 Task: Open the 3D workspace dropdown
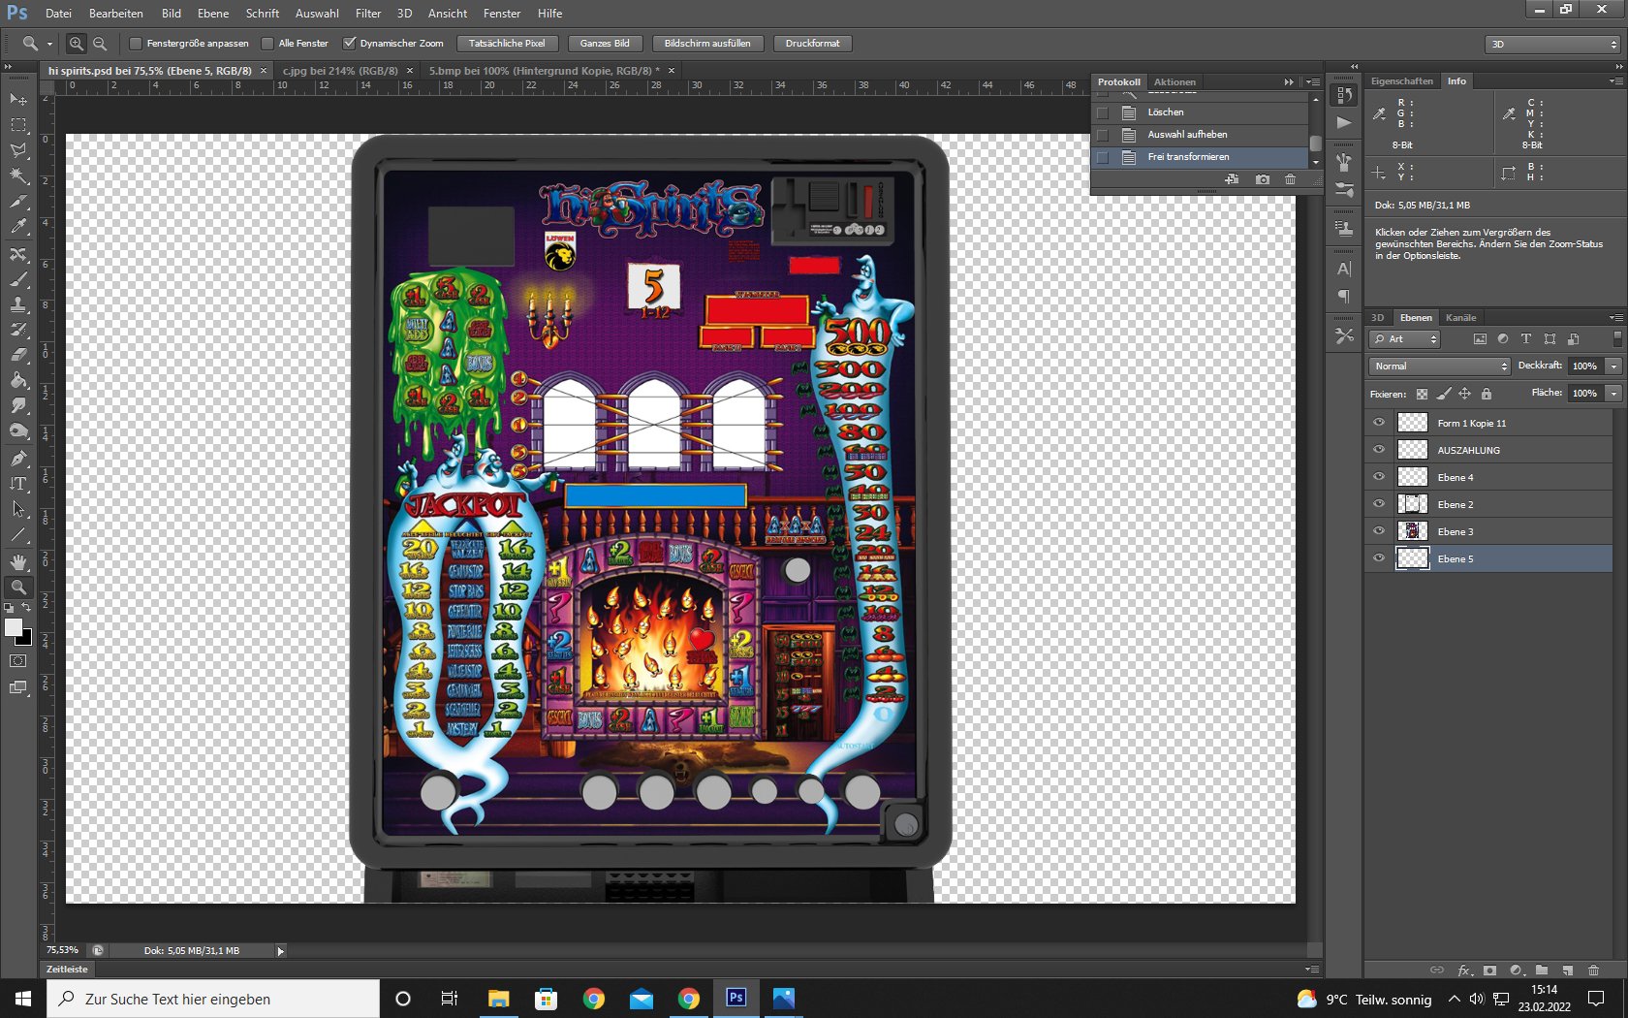tap(1553, 44)
